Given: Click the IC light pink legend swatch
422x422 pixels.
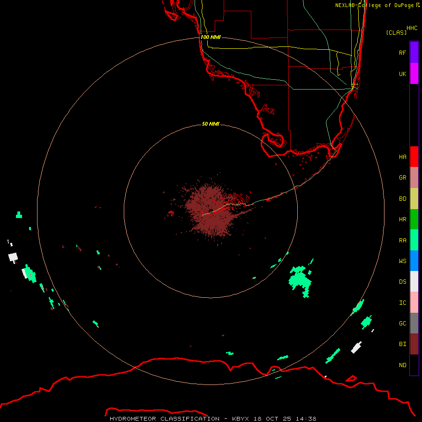Looking at the screenshot, I should 414,302.
